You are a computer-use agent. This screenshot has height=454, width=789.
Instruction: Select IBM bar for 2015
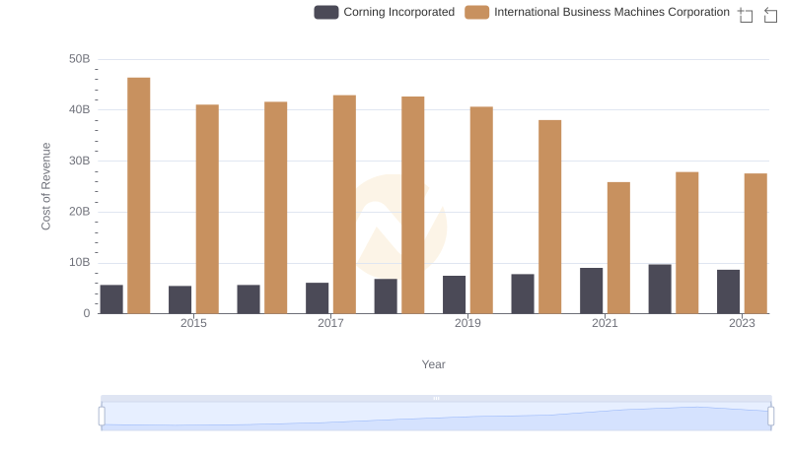(207, 210)
